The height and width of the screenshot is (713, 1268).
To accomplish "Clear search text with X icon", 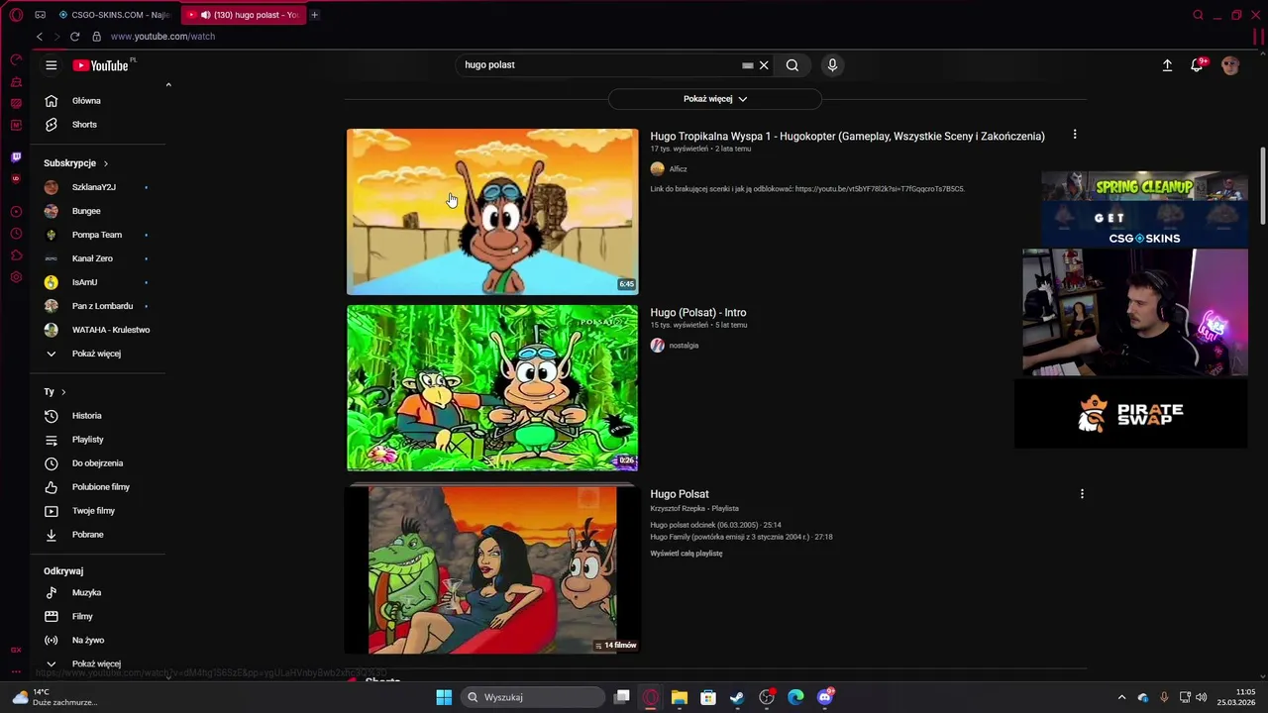I will click(764, 65).
